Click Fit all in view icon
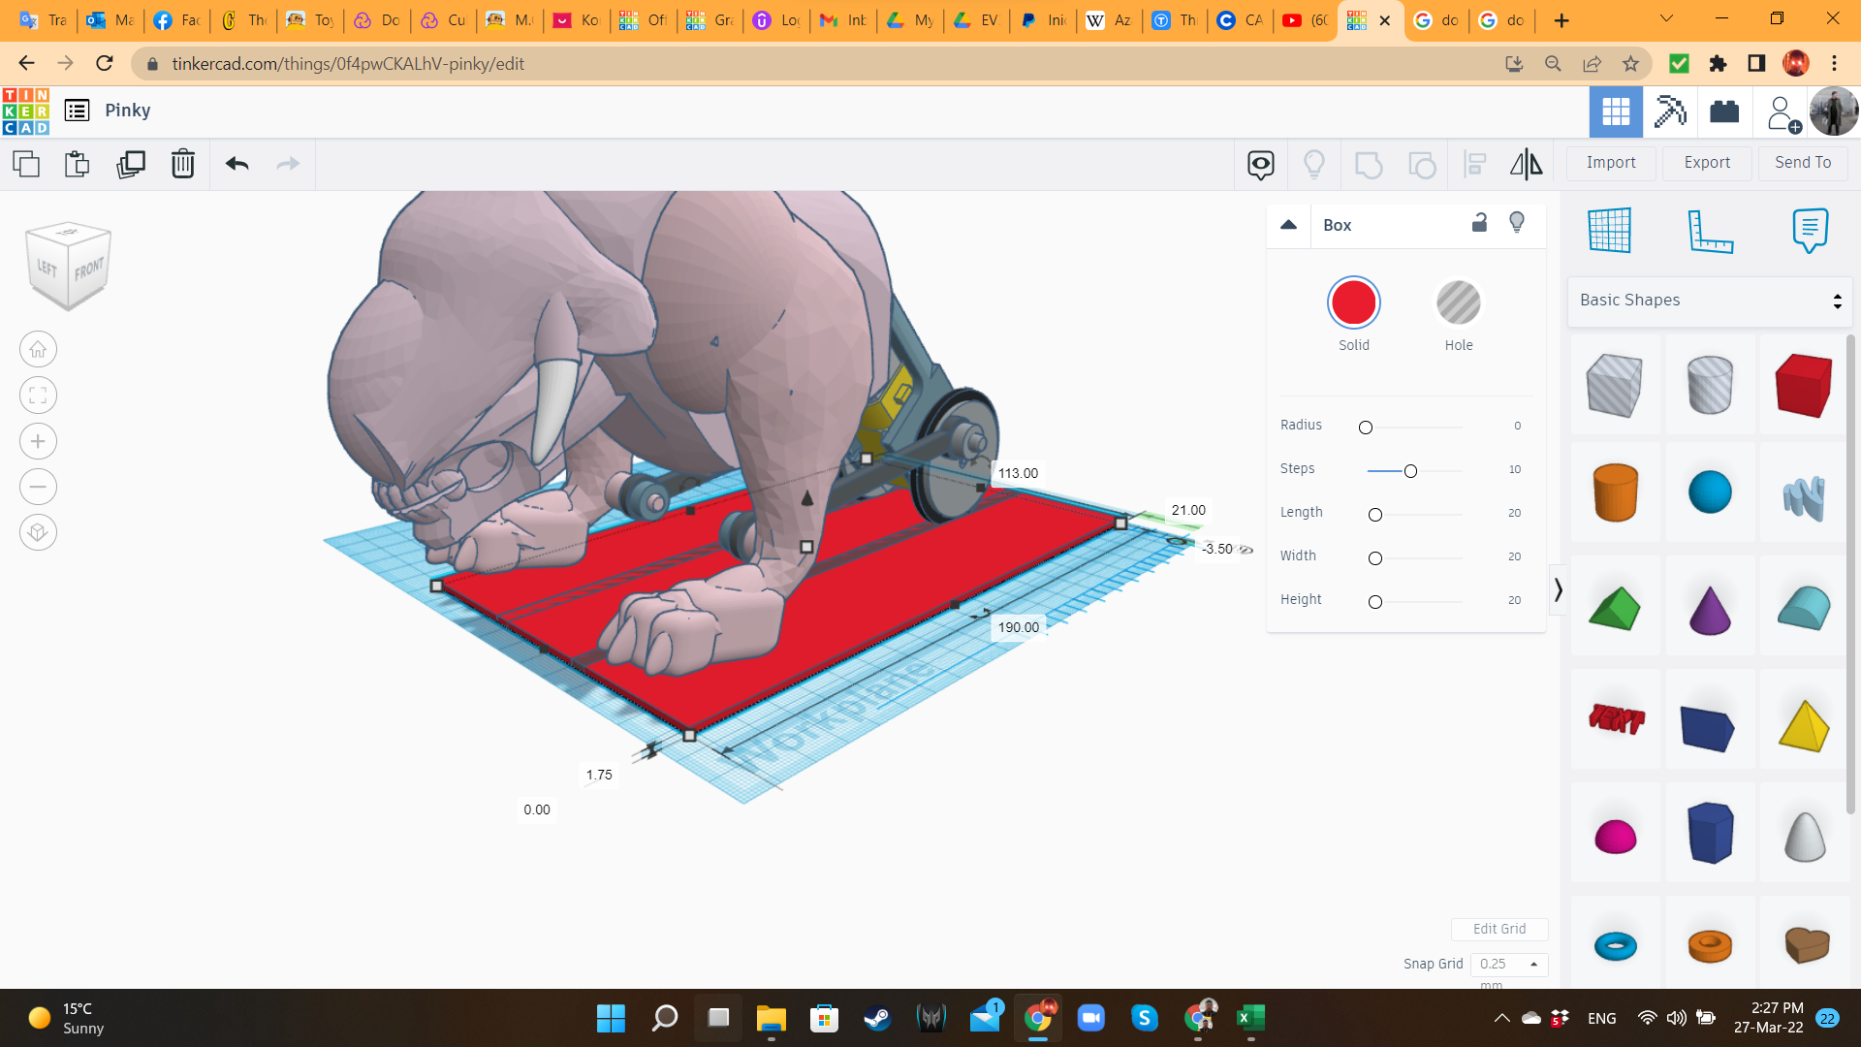The width and height of the screenshot is (1861, 1047). click(x=38, y=396)
